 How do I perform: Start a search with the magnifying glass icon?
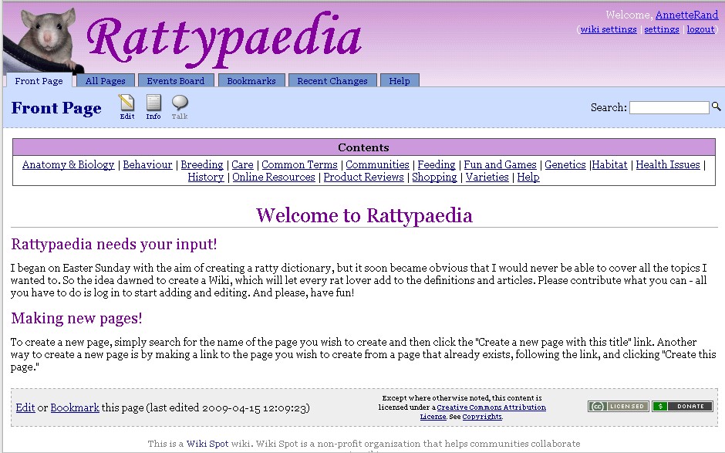(x=715, y=106)
